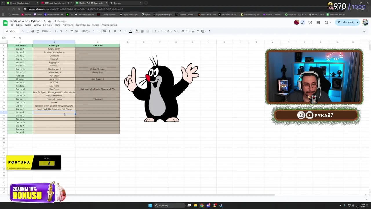Toggle bold formatting
Image resolution: width=371 pixels, height=209 pixels.
(115, 31)
